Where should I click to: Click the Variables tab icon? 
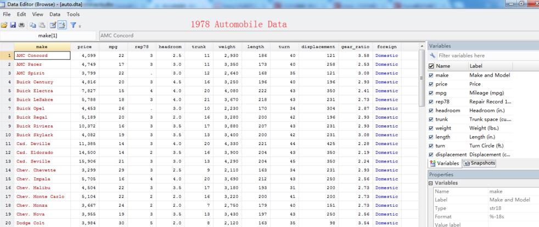point(433,164)
